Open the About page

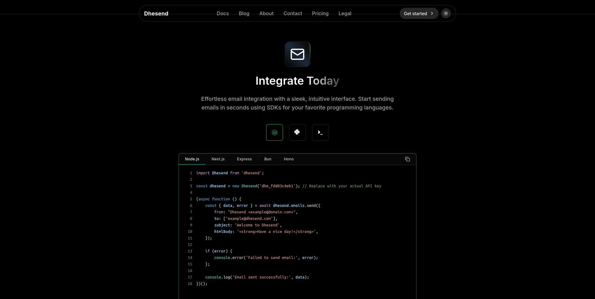(266, 13)
